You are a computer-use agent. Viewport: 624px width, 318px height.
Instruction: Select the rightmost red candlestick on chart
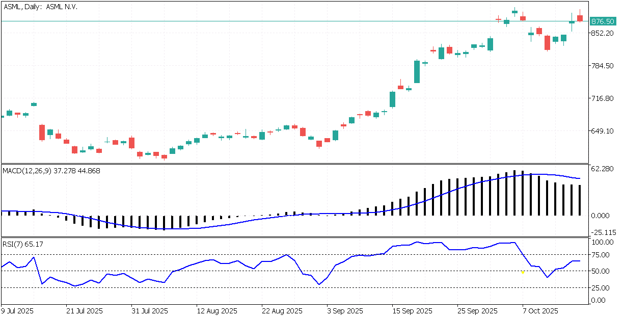[x=580, y=18]
